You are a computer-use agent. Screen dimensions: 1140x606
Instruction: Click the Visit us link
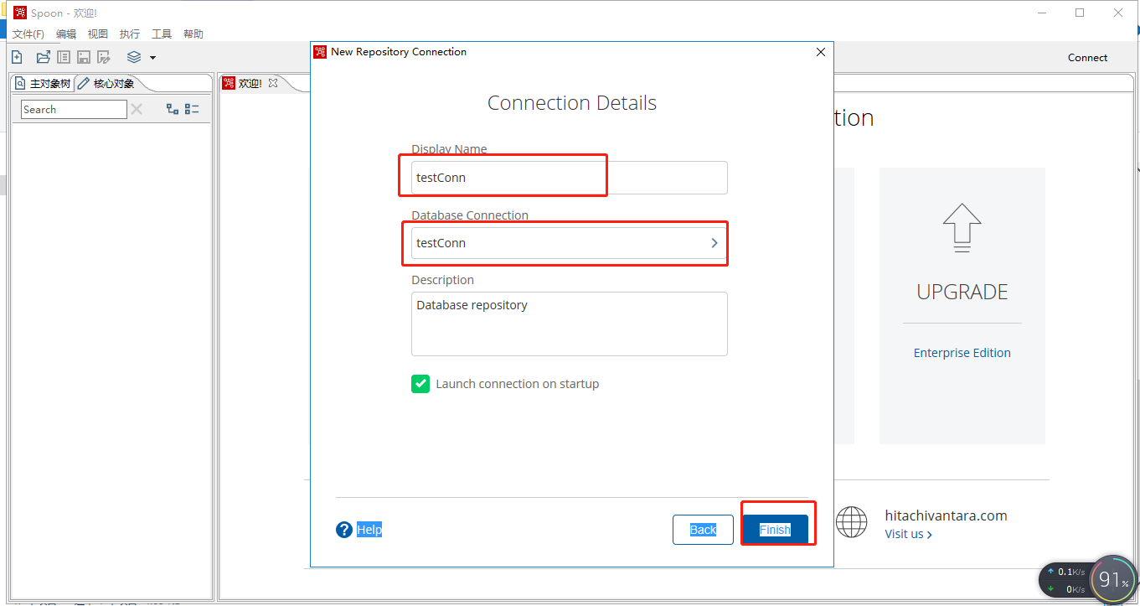tap(908, 534)
